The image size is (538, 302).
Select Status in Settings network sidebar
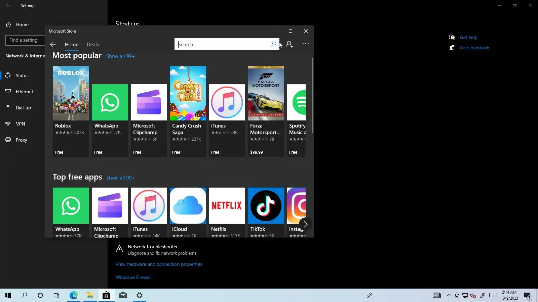22,75
